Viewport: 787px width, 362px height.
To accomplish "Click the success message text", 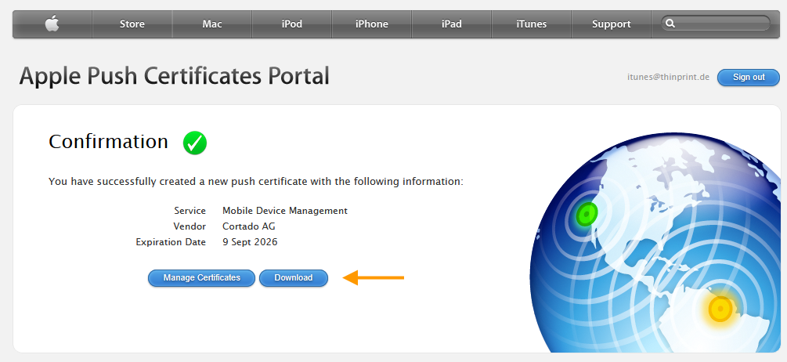I will [x=255, y=181].
